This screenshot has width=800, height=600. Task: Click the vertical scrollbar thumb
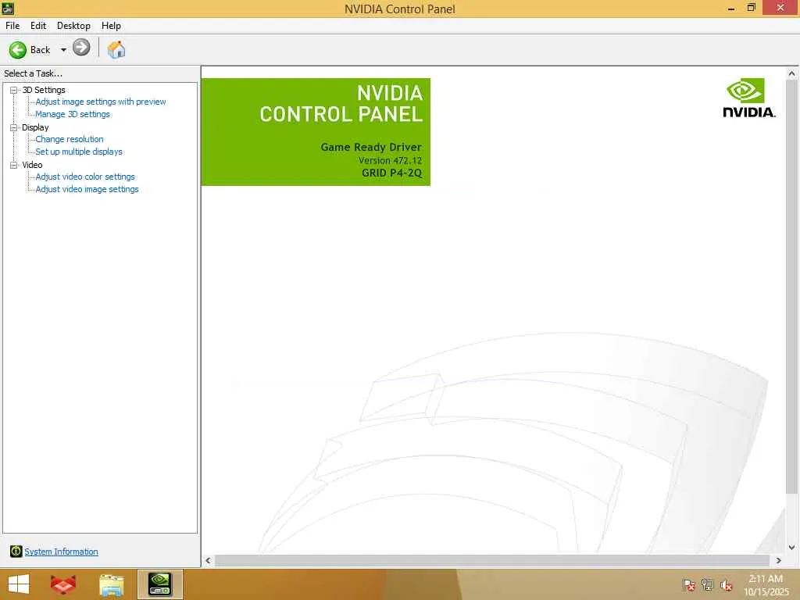click(792, 286)
